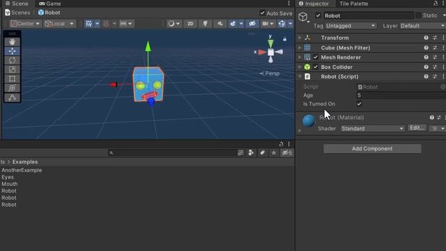The image size is (446, 251).
Task: Switch to the Tile Palette tab
Action: coord(353,3)
